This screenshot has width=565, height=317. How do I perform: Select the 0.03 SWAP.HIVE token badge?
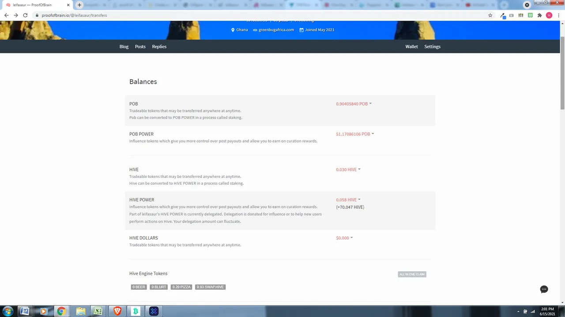[x=211, y=287]
